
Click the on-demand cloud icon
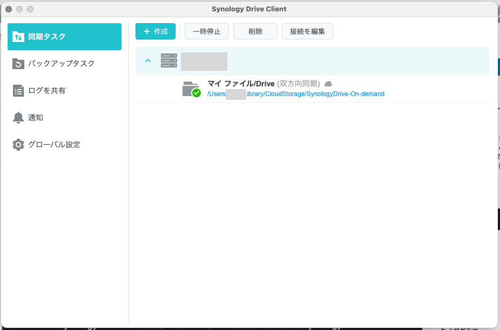point(328,84)
